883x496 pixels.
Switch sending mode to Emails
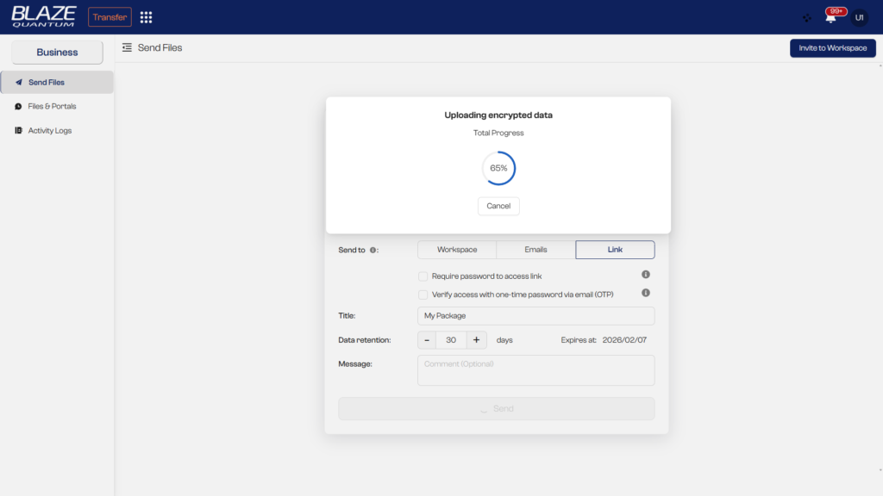[535, 249]
